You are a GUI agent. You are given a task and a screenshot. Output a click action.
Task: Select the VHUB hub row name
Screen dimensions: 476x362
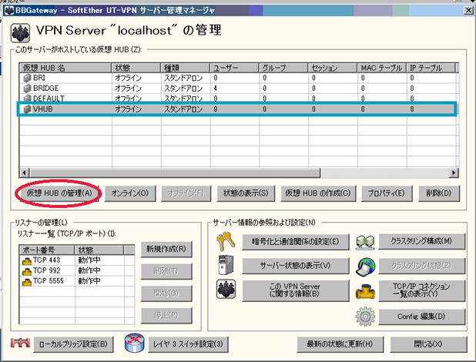[42, 109]
